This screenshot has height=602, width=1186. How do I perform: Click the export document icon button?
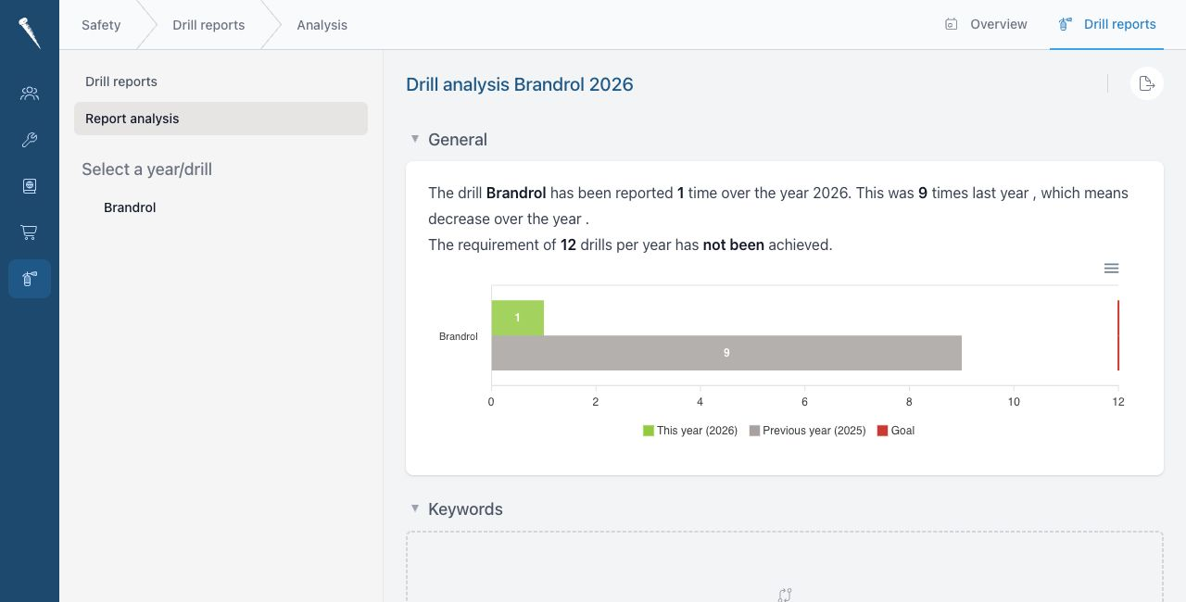1147,84
